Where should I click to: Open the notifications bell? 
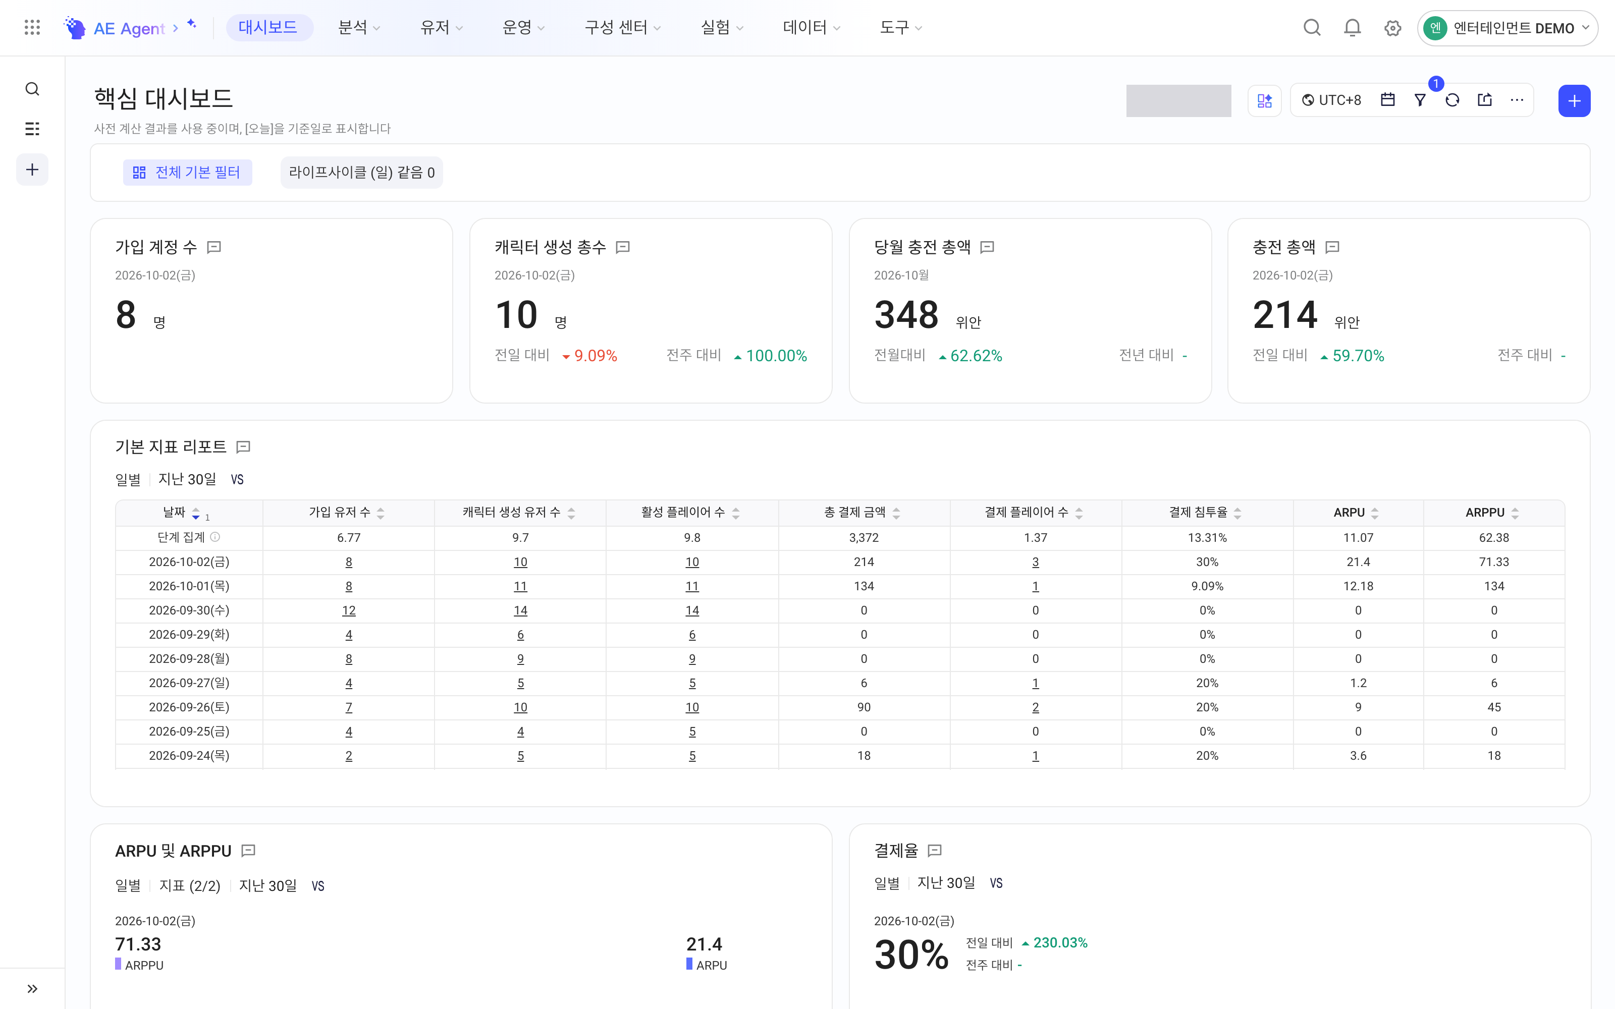pyautogui.click(x=1352, y=27)
